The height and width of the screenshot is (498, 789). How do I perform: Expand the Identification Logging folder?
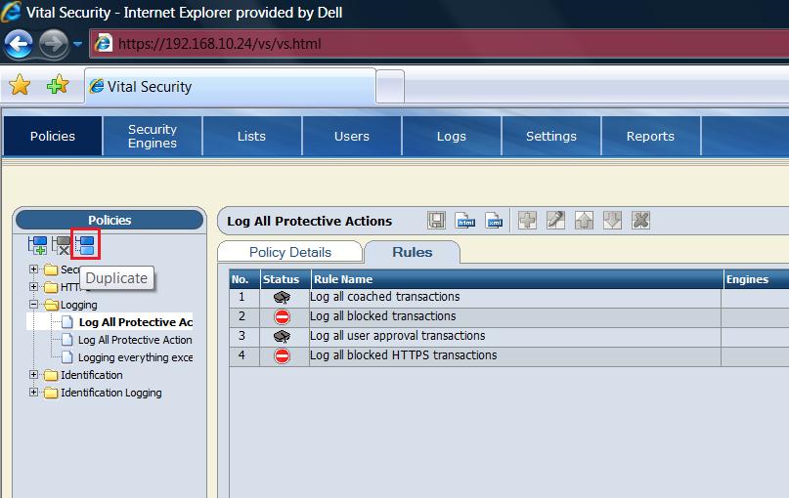coord(34,393)
